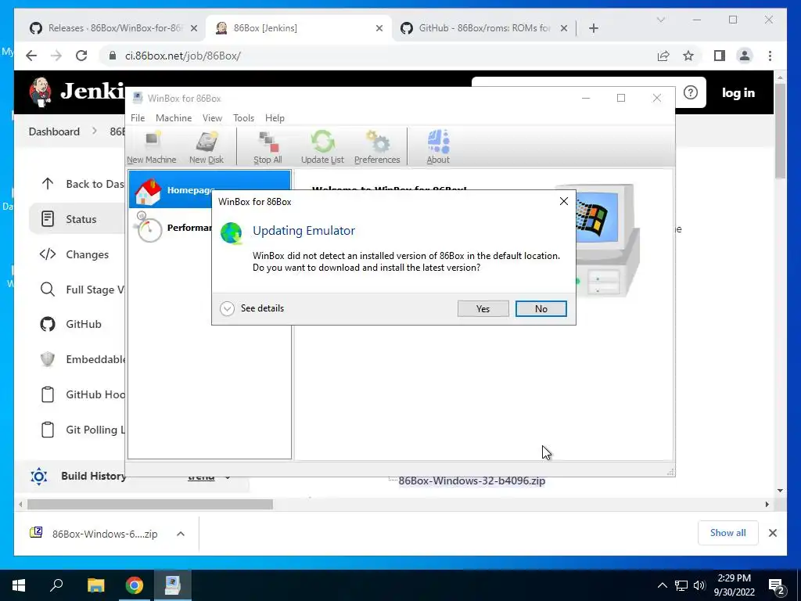The height and width of the screenshot is (601, 801).
Task: Open the Machine menu in WinBox
Action: [x=174, y=118]
